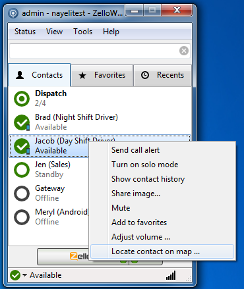
Task: Select the Dispatch channel
Action: [x=100, y=98]
